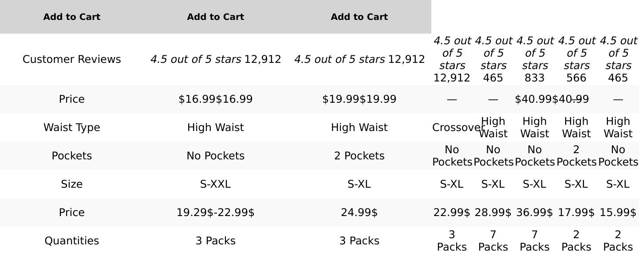The image size is (639, 255).
Task: Click Add to Cart above the $19.99 product
Action: (x=359, y=17)
